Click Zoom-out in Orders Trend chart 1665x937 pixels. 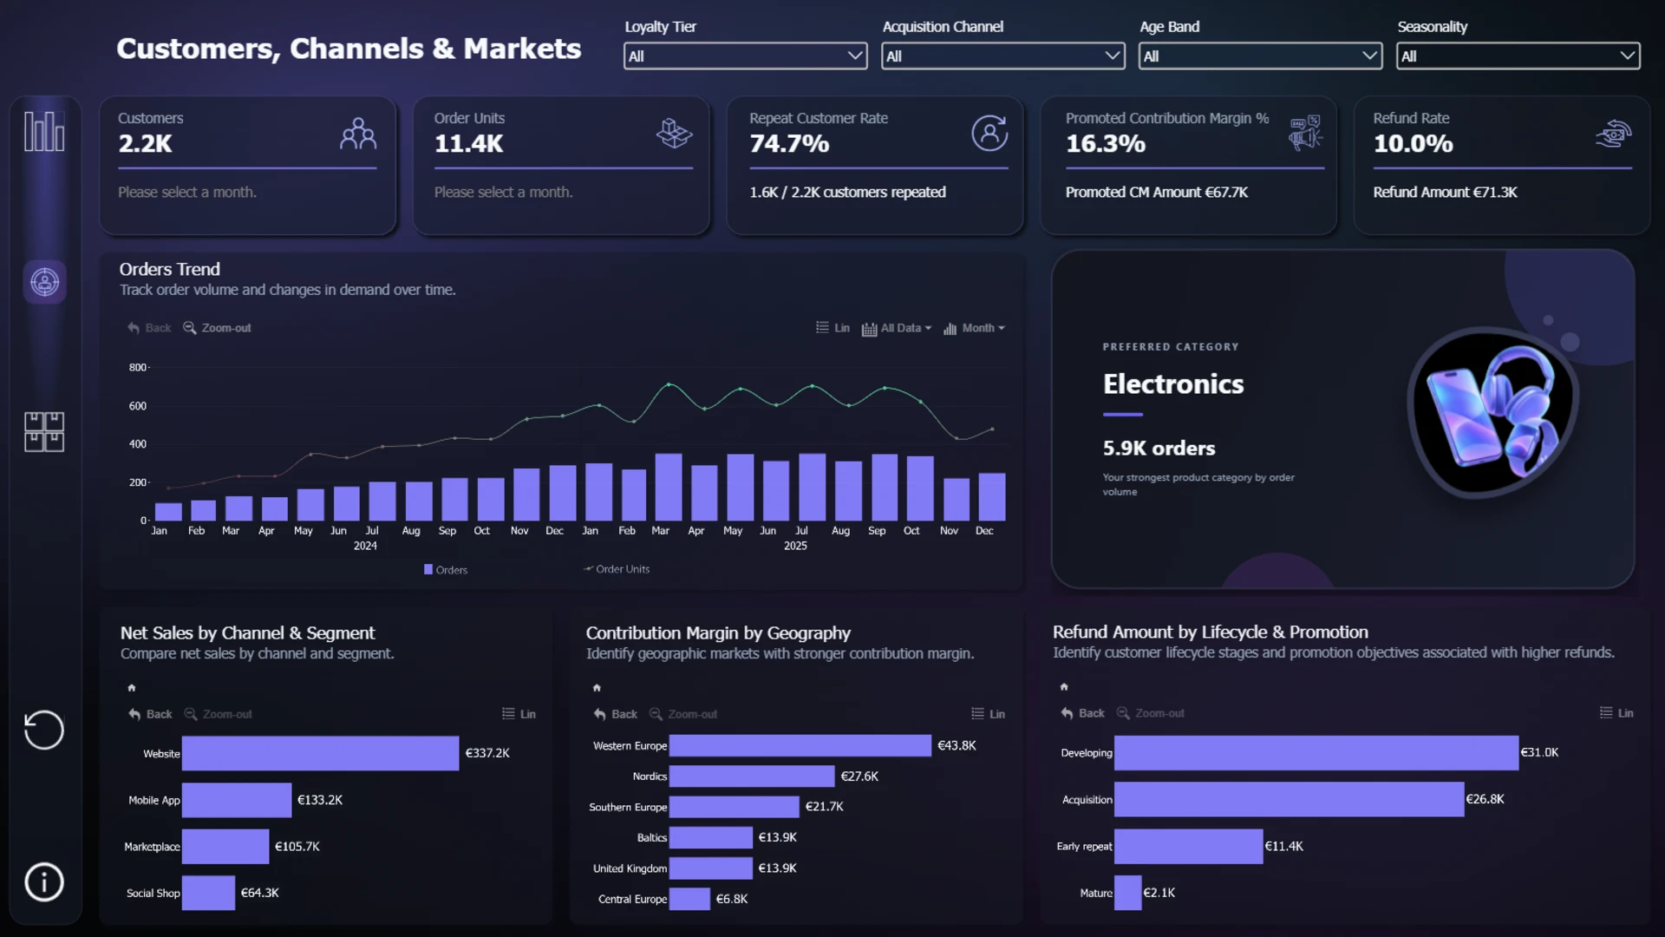[217, 328]
